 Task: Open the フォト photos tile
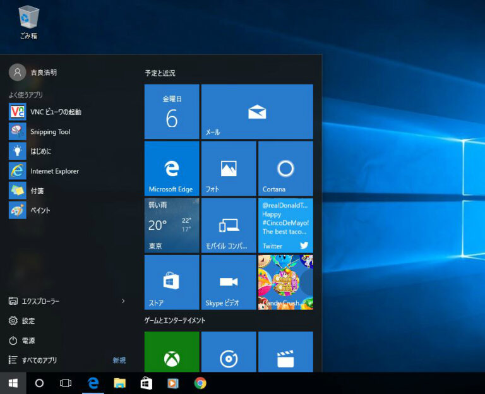229,169
